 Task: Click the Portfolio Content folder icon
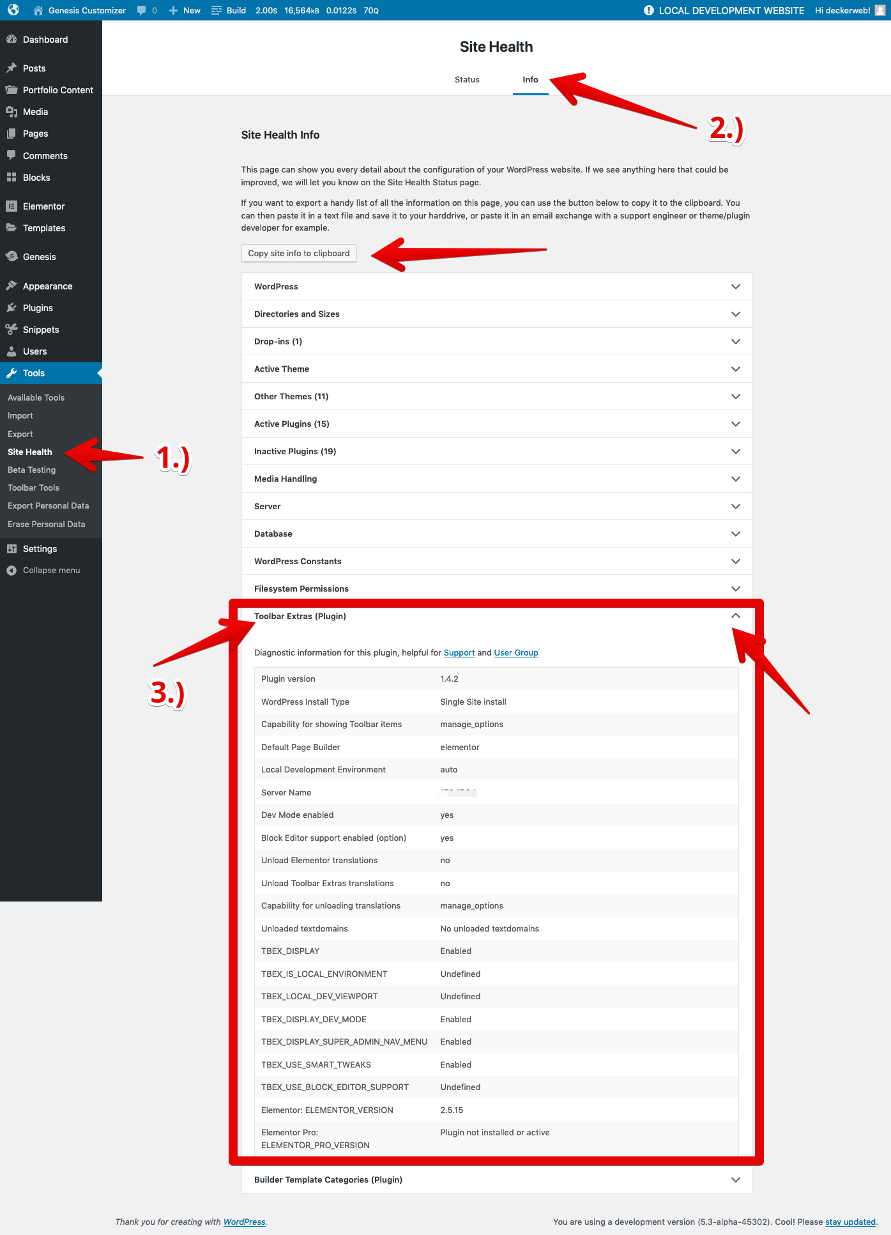click(x=11, y=90)
